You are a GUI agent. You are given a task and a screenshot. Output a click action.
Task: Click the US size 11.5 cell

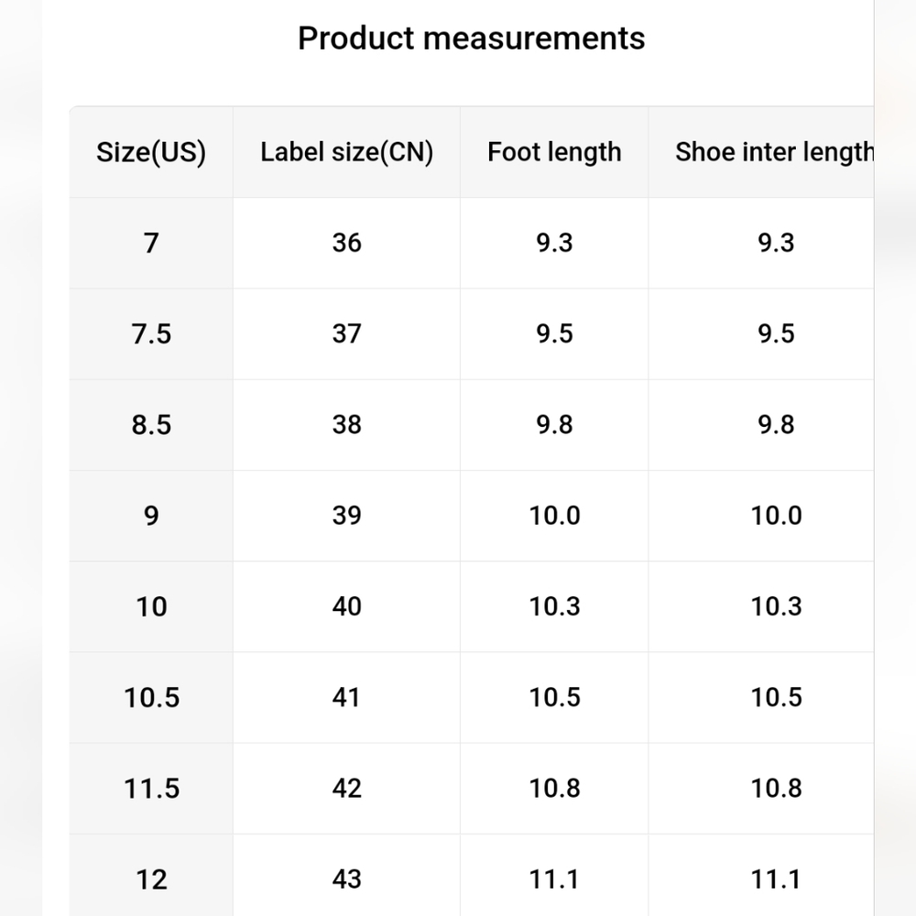[x=151, y=789]
